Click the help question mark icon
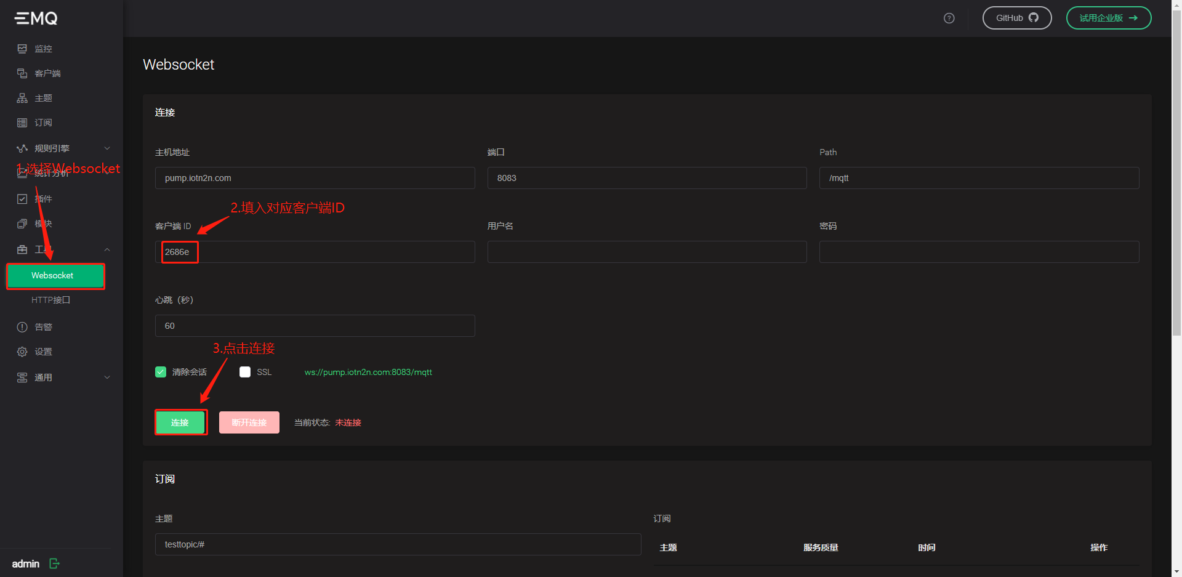This screenshot has width=1182, height=577. (949, 18)
